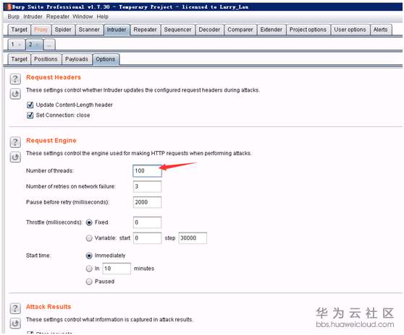Open the Help menu

(103, 17)
